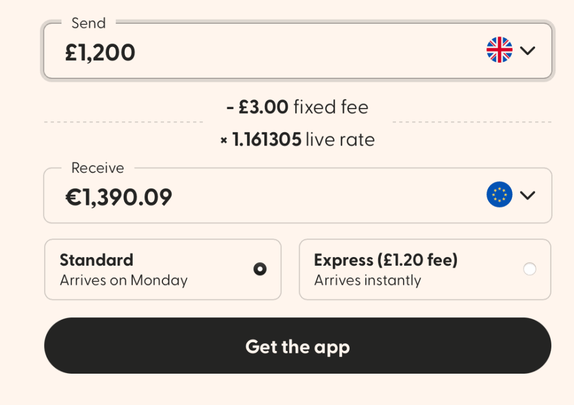Click the fixed fee label
The image size is (574, 405).
[x=330, y=107]
